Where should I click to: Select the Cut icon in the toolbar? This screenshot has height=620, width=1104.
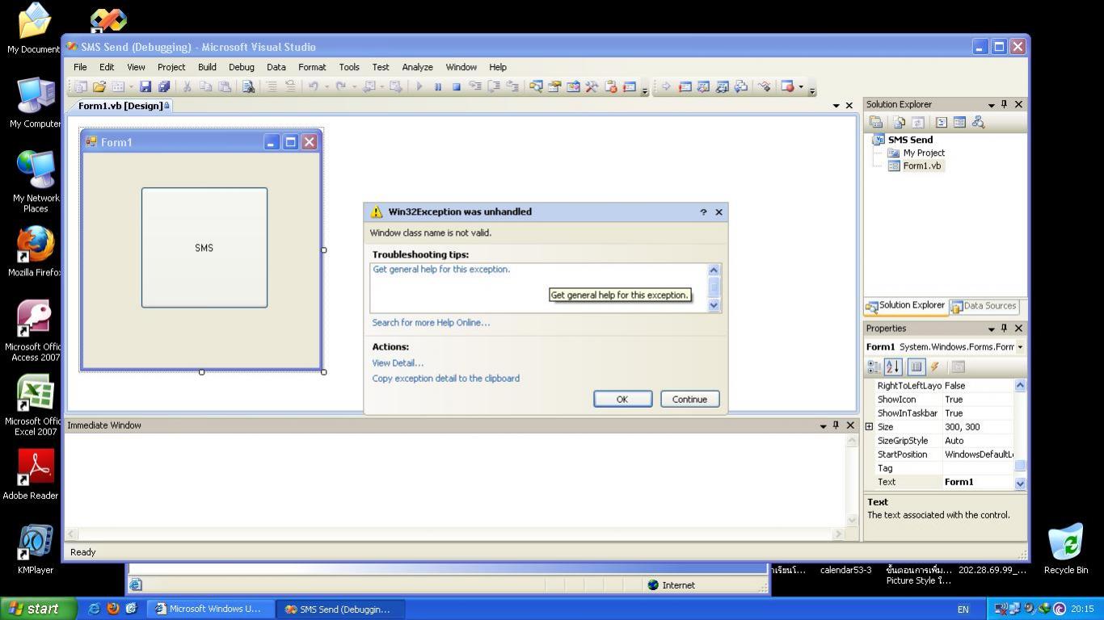coord(188,86)
